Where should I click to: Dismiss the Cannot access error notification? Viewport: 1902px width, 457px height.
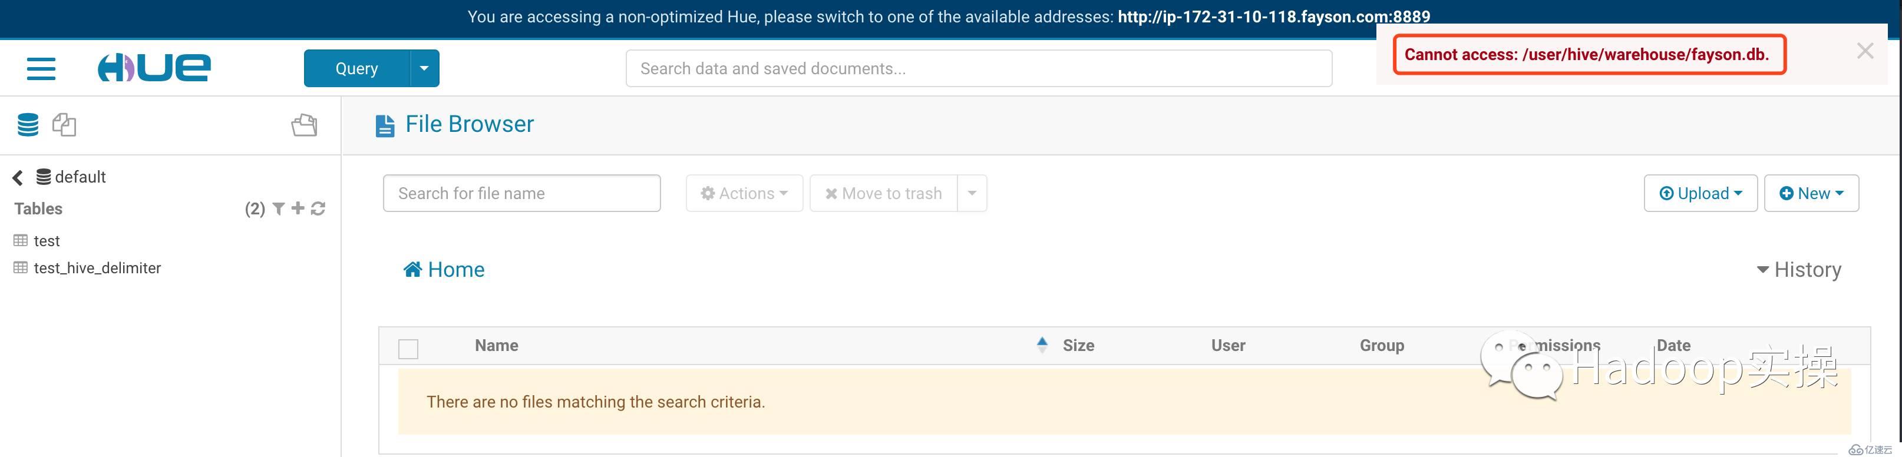[1865, 51]
